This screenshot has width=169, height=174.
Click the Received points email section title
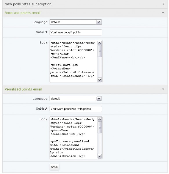23,13
